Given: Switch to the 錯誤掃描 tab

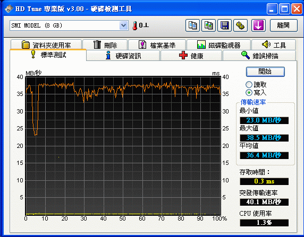Looking at the screenshot, I should coord(259,56).
